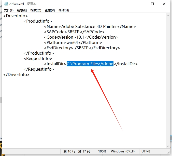Image resolution: width=172 pixels, height=156 pixels.
Task: Click the Adobe Substance 3D Painter name line
Action: coord(90,26)
